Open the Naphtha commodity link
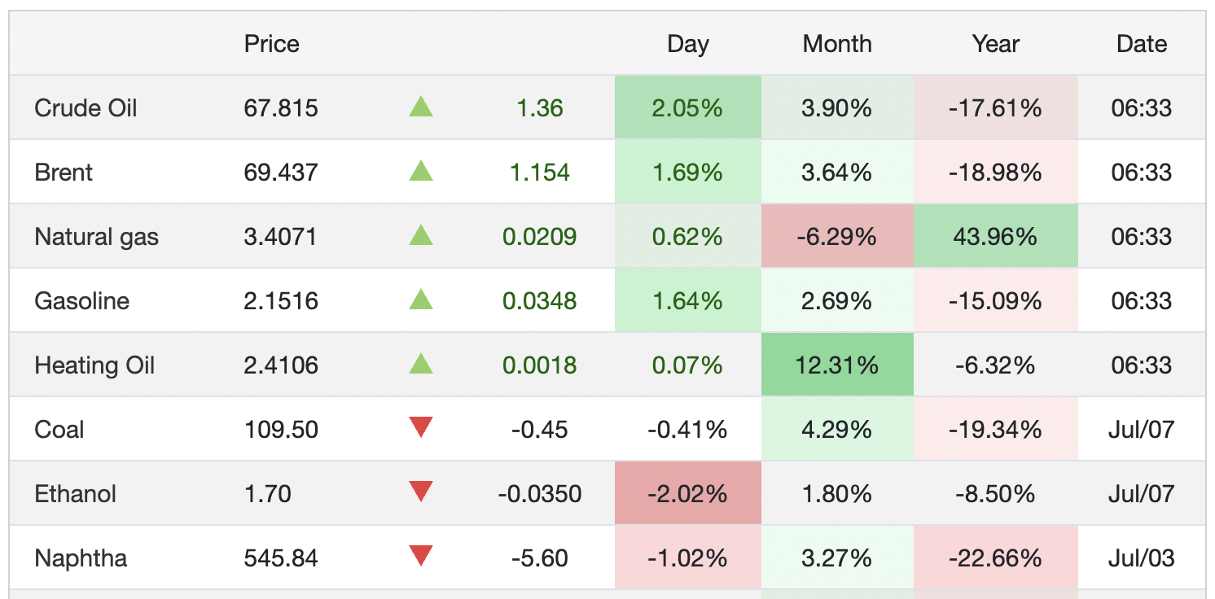Screen dimensions: 1215x599 pyautogui.click(x=81, y=557)
